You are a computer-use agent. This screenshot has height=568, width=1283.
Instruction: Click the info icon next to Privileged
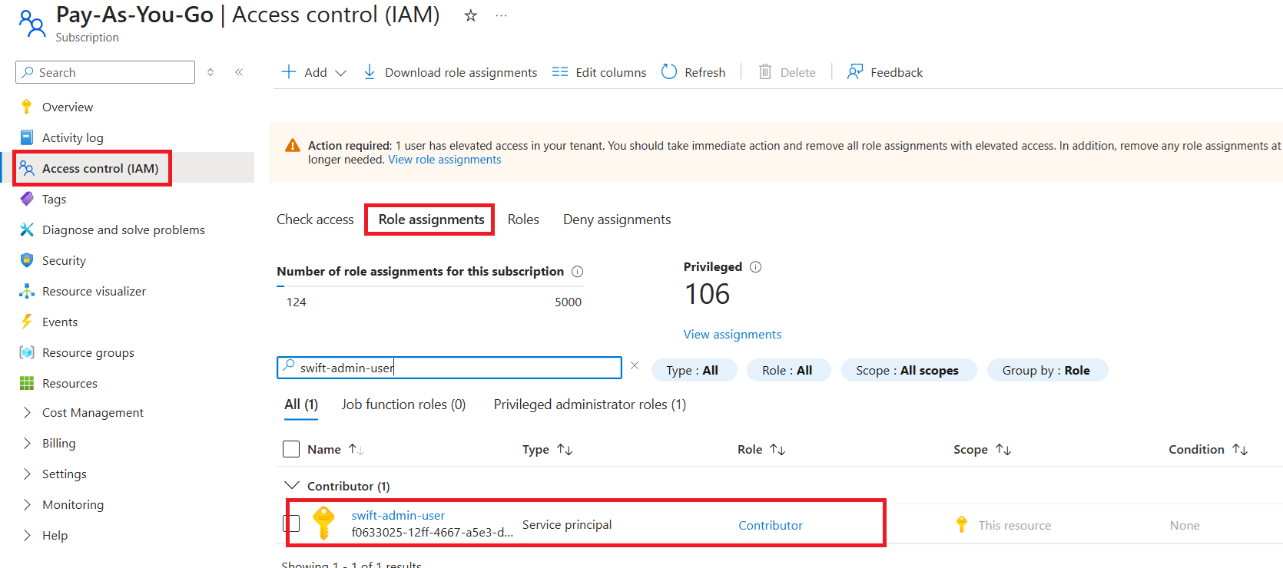pos(756,267)
